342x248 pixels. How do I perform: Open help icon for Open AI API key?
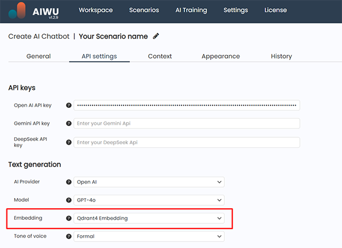[x=69, y=105]
